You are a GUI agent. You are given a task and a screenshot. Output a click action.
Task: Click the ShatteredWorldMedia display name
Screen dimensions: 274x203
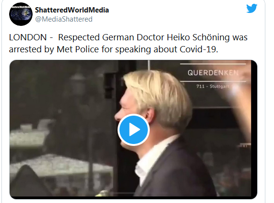[72, 10]
